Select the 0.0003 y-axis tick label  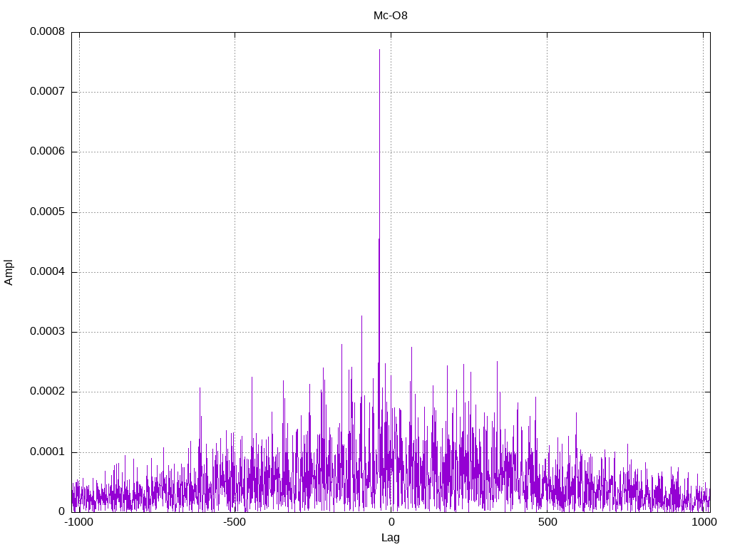coord(47,332)
